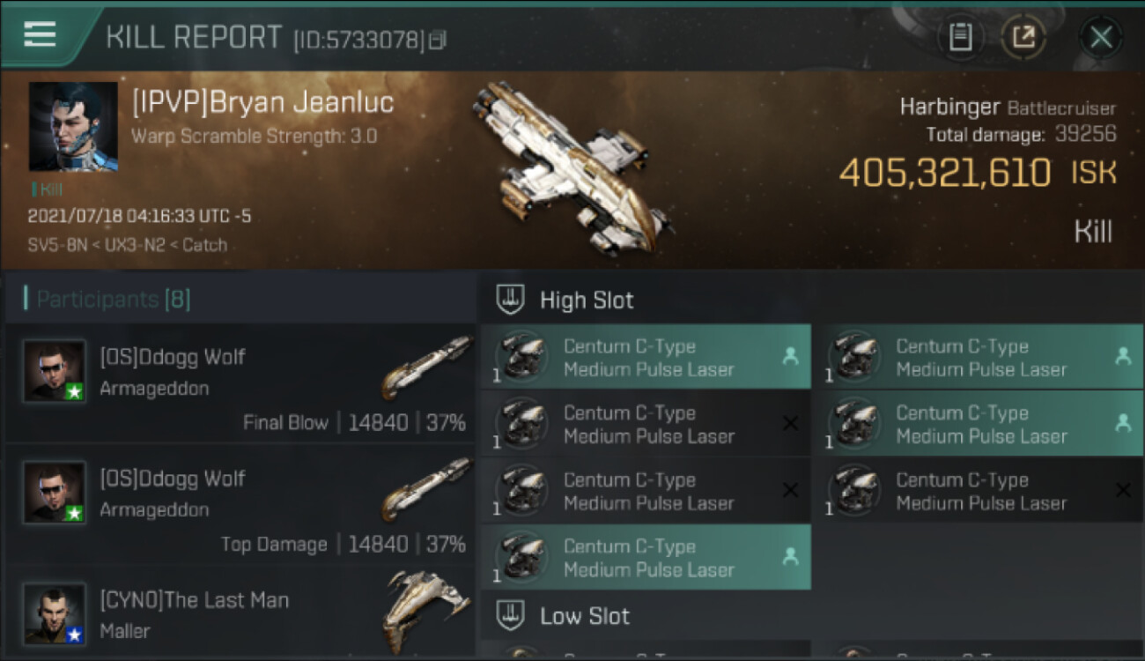Inspect the Harbinger ship image
This screenshot has width=1145, height=661.
[572, 167]
